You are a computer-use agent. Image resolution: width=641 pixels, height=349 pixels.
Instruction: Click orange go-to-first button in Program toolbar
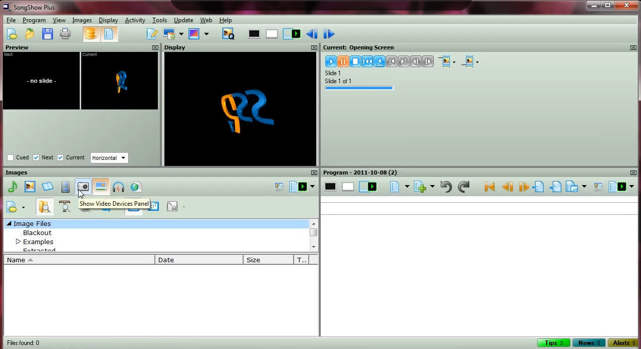(x=489, y=187)
